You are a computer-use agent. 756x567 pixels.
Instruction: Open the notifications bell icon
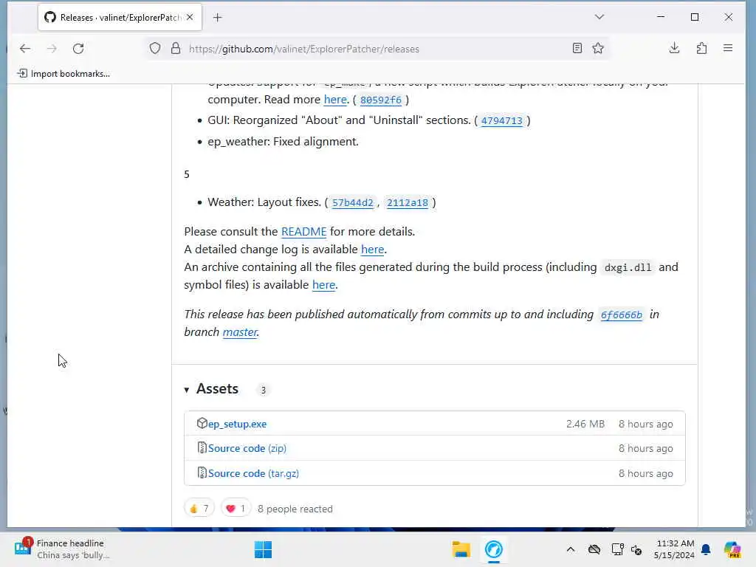(x=706, y=549)
